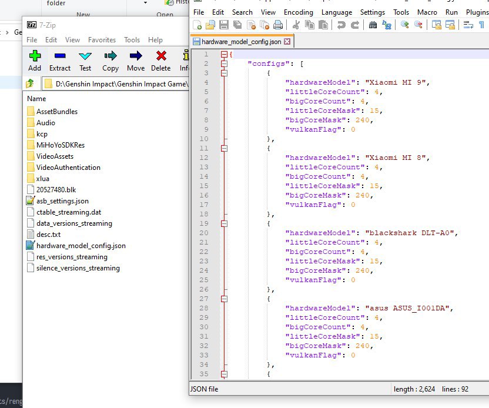Toggle synchronized horizontal scrolling icon
This screenshot has width=489, height=408.
pos(450,25)
